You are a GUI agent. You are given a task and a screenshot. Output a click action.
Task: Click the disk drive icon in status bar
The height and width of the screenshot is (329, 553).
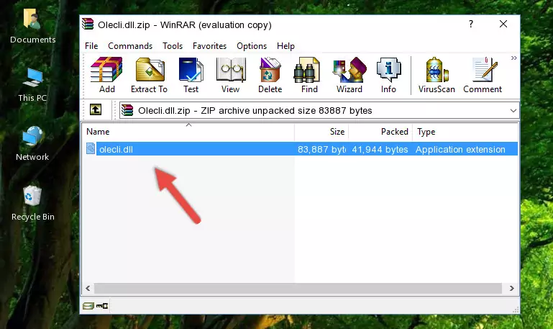click(x=88, y=306)
